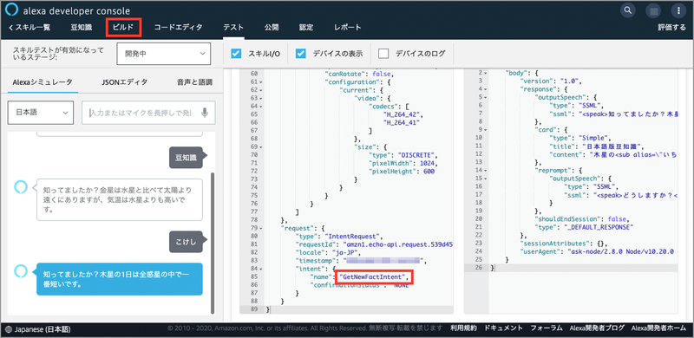Click "DISCRETE" value on line 70

[417, 155]
